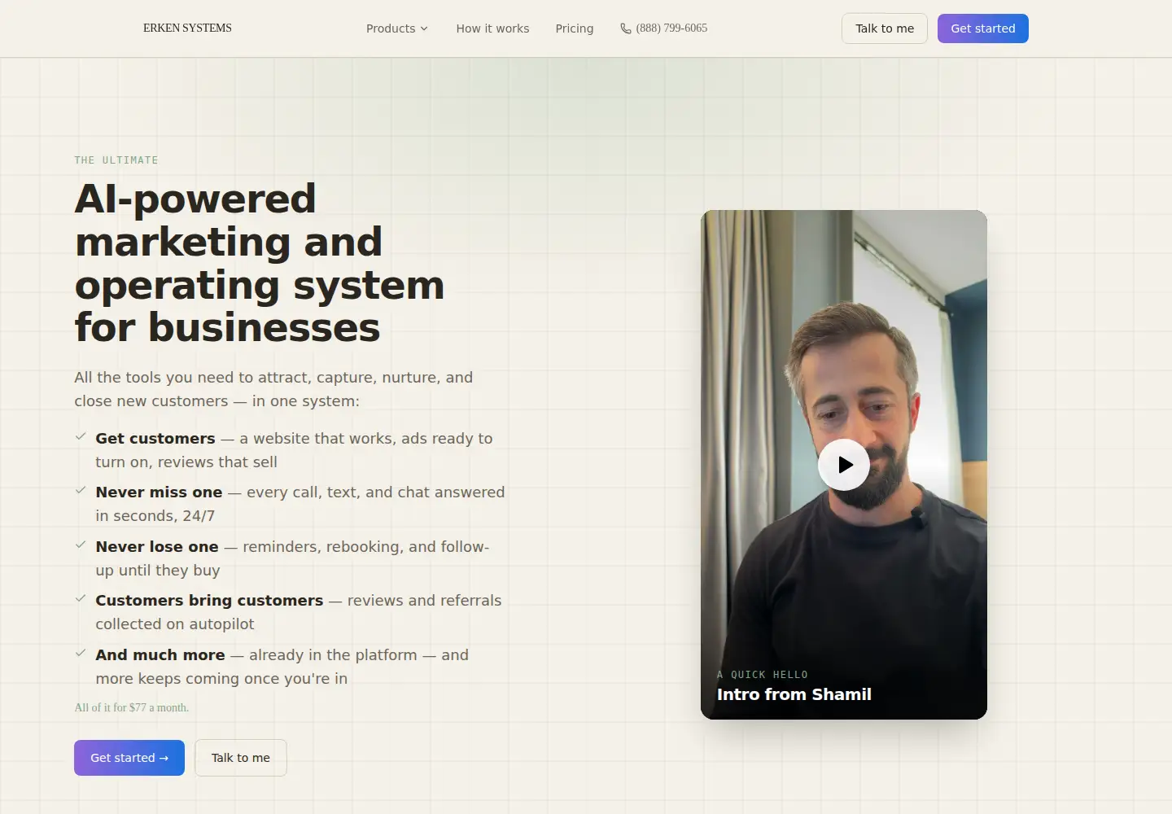Image resolution: width=1172 pixels, height=814 pixels.
Task: Click Talk to me in header
Action: click(x=885, y=28)
